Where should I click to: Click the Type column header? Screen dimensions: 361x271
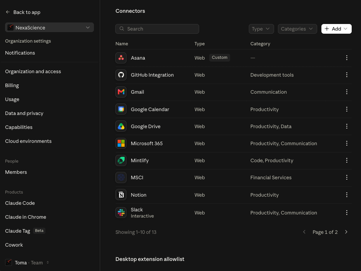click(200, 44)
